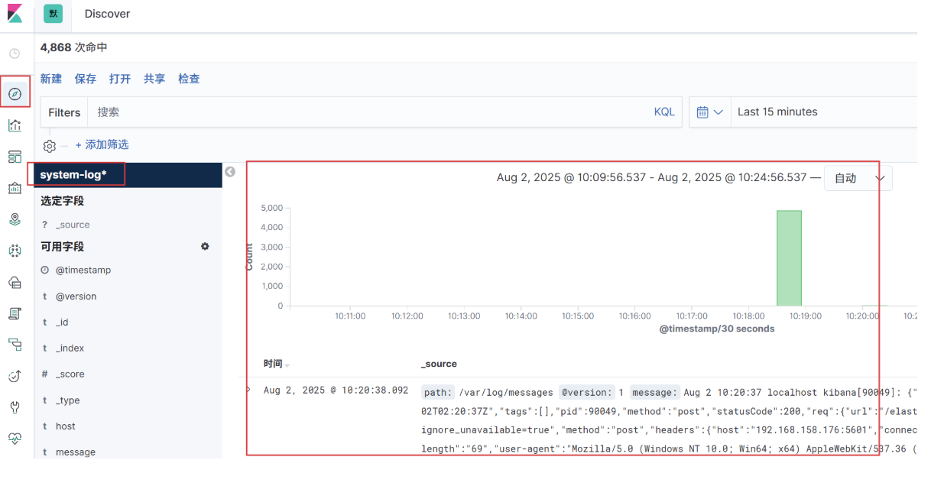931x486 pixels.
Task: Click the 选定字段 section heading
Action: [x=63, y=201]
